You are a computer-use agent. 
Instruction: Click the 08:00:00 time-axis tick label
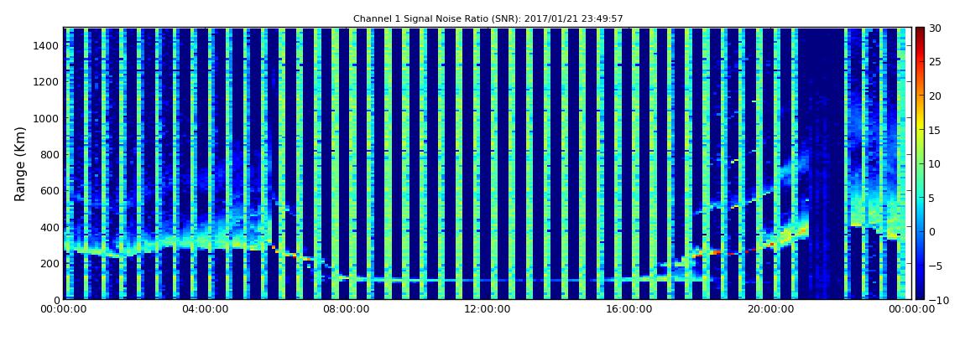coord(346,309)
